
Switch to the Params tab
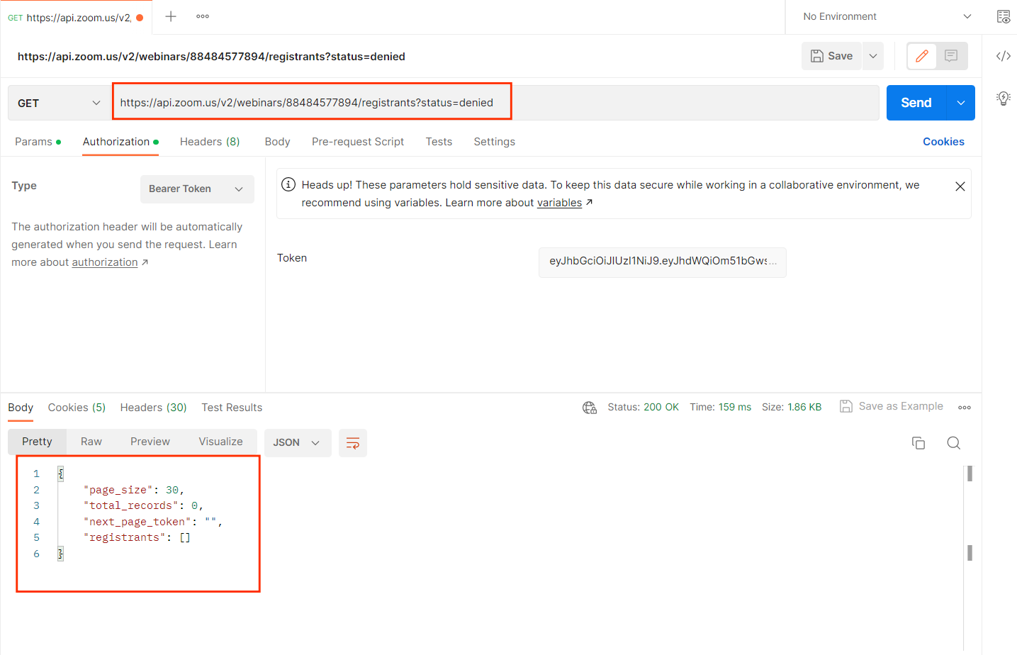click(38, 142)
